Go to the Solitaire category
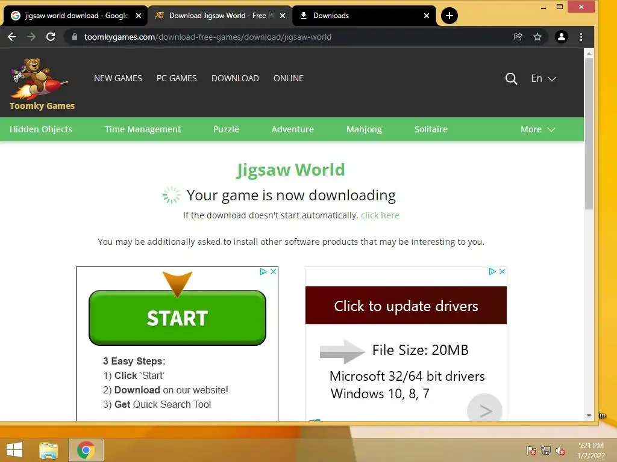 pyautogui.click(x=431, y=129)
